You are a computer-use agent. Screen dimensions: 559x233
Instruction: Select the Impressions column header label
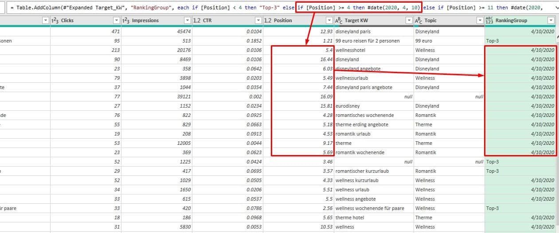pos(145,20)
